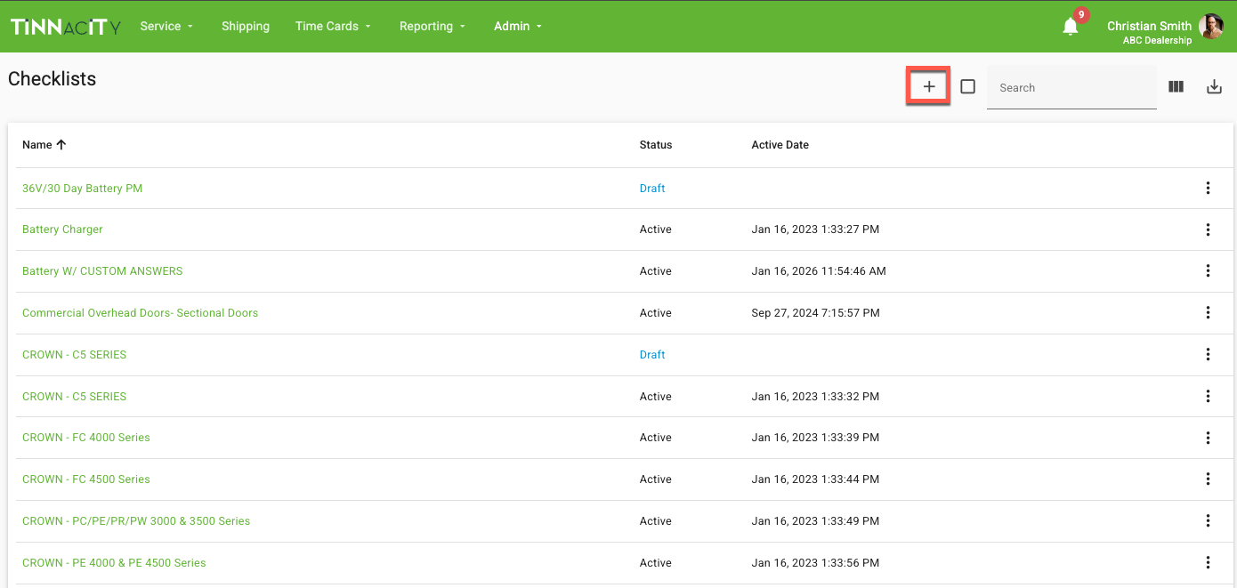Click date Jan 16, 2023 1:33:56 PM
Viewport: 1237px width, 588px height.
(815, 563)
